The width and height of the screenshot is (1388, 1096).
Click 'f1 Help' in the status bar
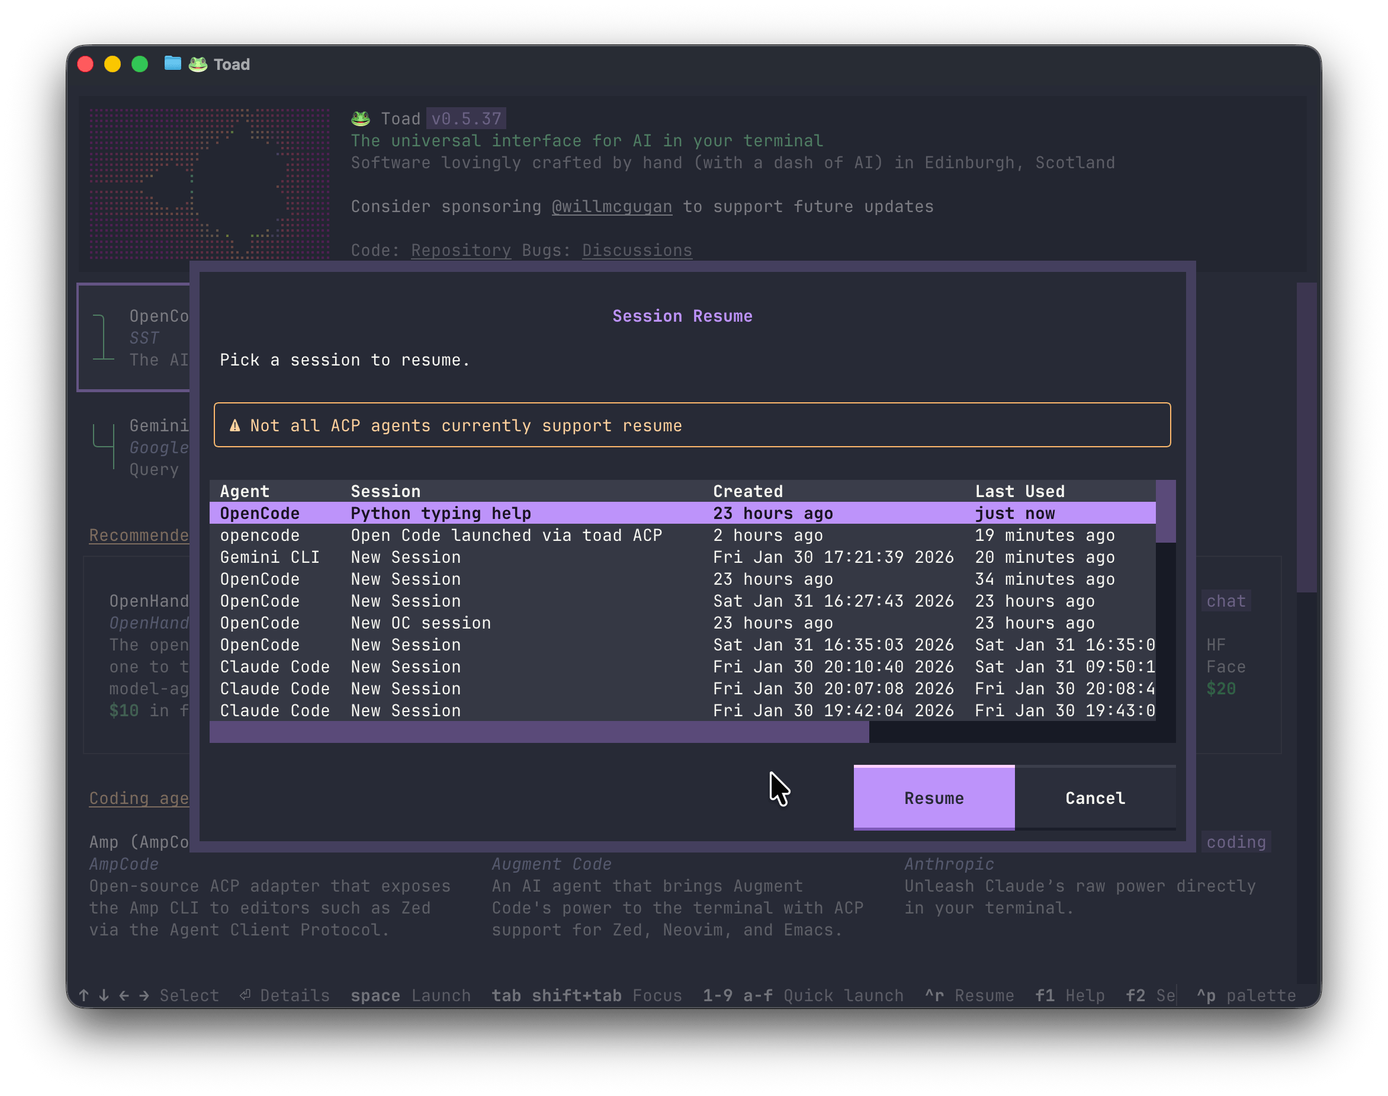[x=1070, y=995]
